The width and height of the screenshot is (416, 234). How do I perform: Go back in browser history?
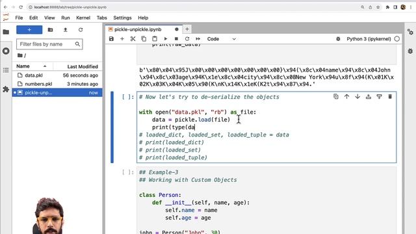[x=6, y=7]
